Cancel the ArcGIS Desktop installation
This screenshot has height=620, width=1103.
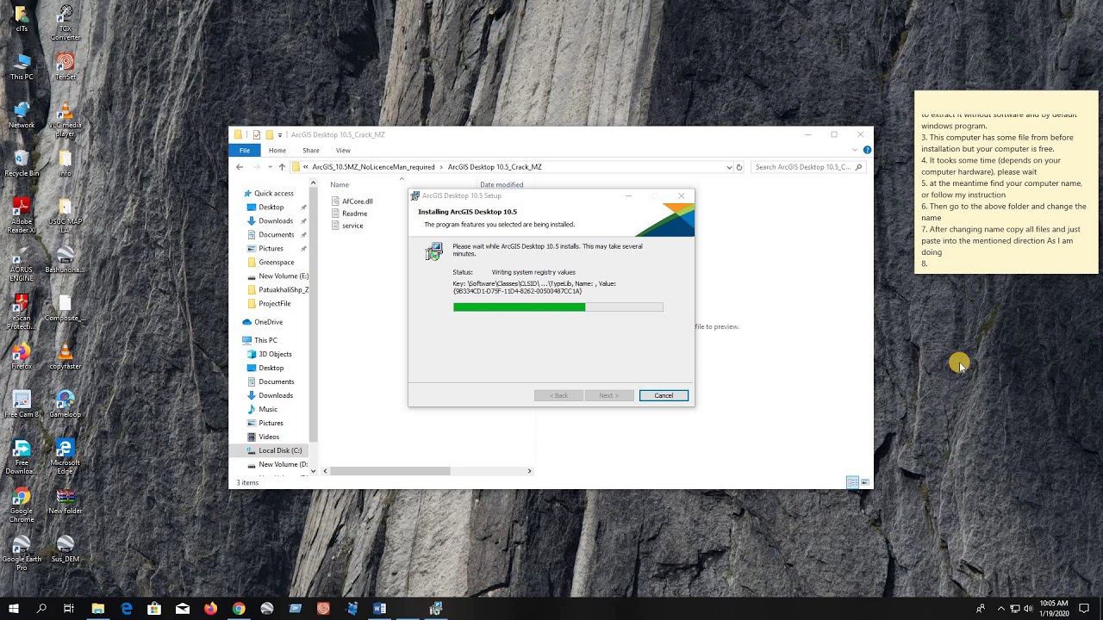click(x=664, y=395)
